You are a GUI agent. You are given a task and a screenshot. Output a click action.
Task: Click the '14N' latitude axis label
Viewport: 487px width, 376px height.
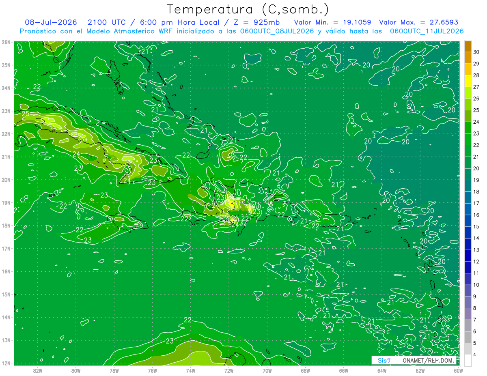click(6, 317)
